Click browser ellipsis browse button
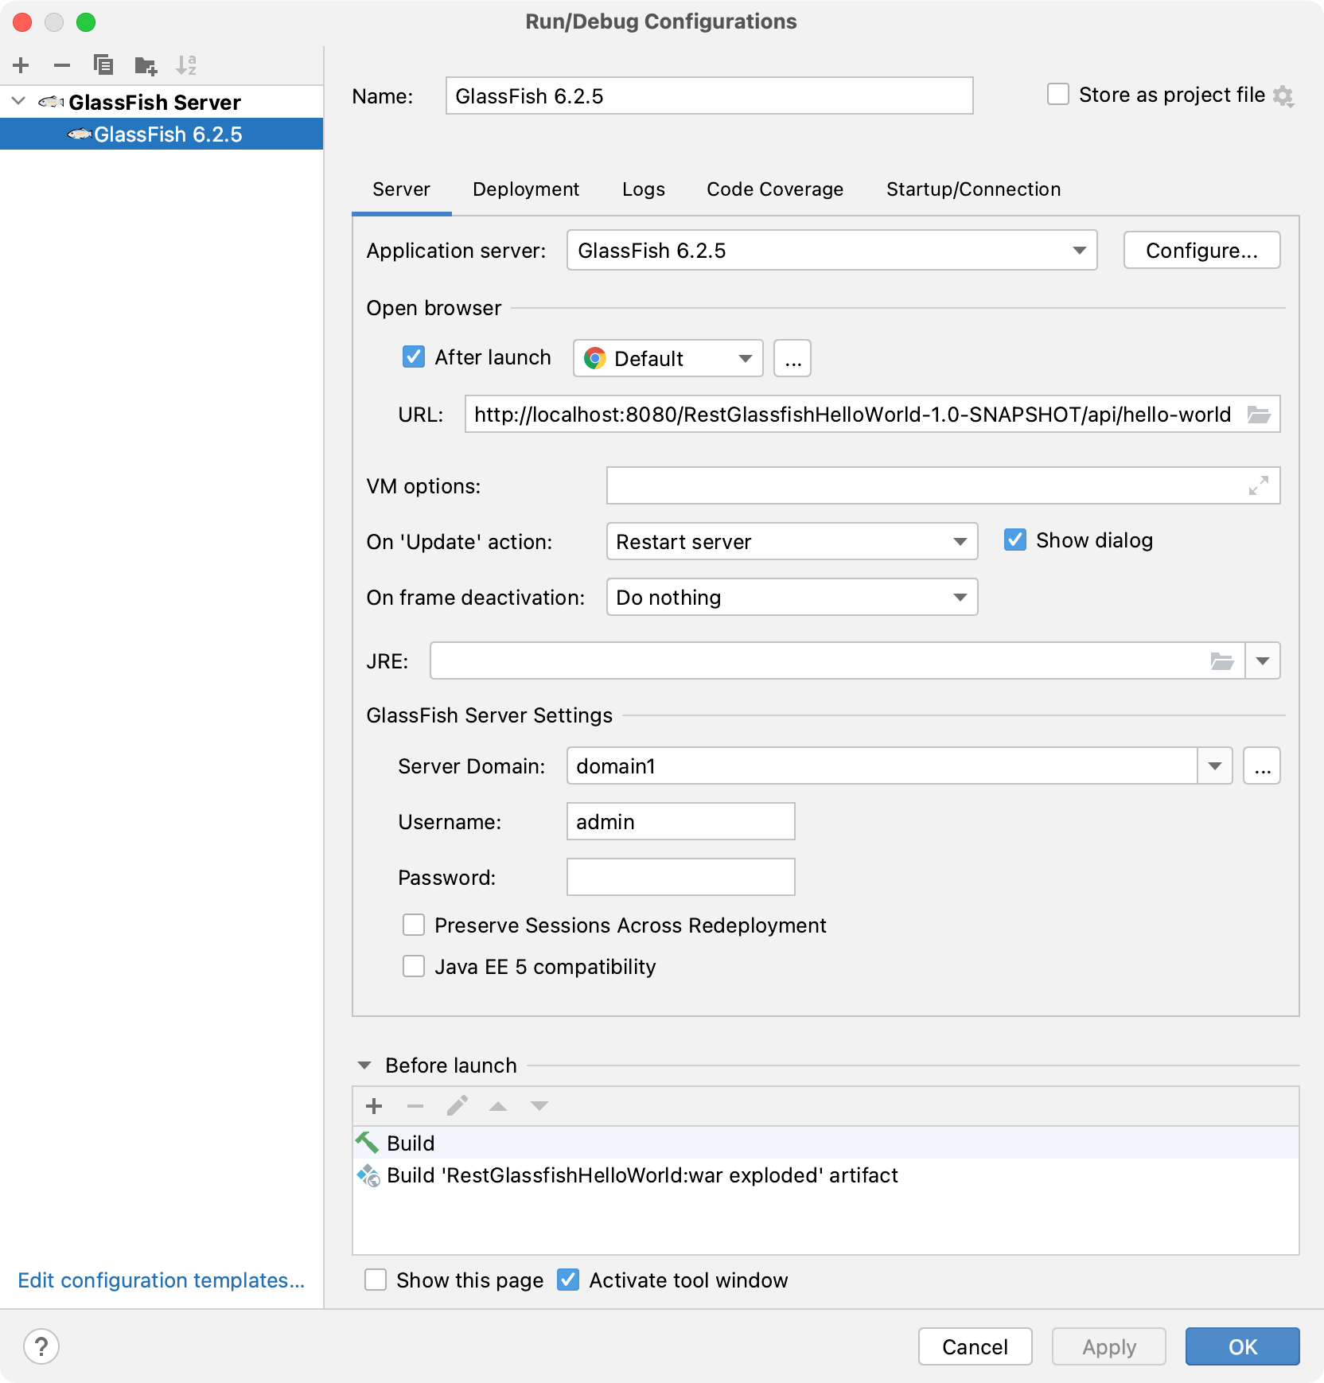1324x1383 pixels. (x=792, y=358)
